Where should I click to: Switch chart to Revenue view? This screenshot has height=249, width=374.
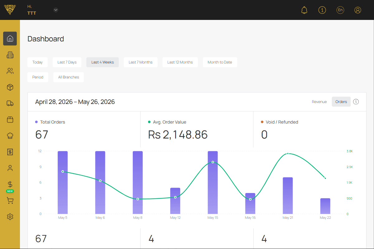[319, 102]
